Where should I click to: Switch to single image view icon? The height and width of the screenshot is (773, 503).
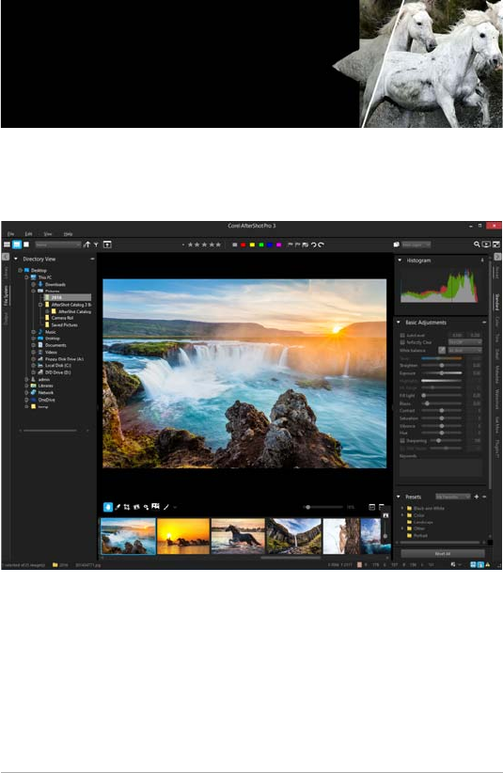pos(26,245)
